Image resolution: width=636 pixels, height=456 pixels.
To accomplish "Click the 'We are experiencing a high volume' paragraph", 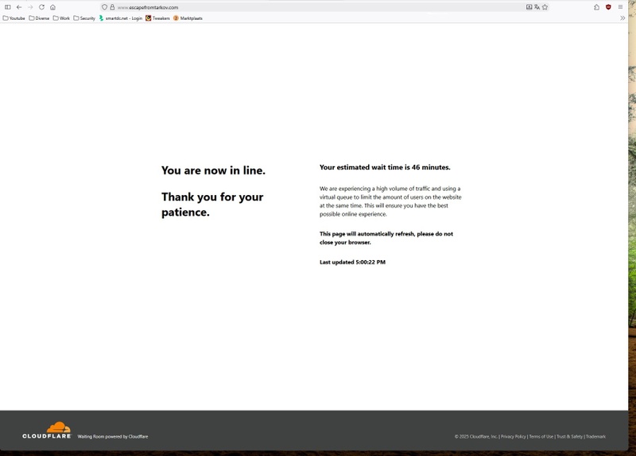I will (390, 201).
